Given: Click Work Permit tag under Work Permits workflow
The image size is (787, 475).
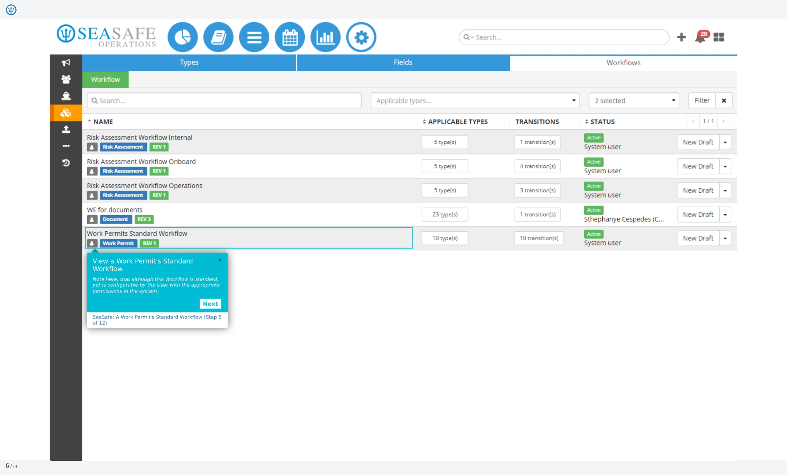Looking at the screenshot, I should [118, 243].
